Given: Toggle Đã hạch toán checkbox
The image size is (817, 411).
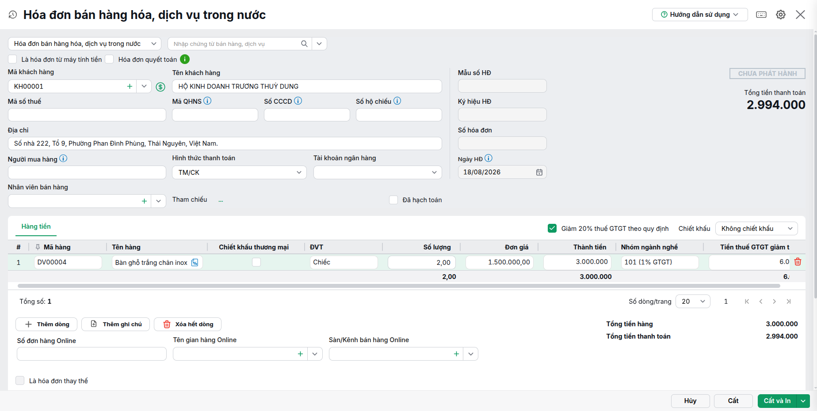Looking at the screenshot, I should click(x=393, y=200).
